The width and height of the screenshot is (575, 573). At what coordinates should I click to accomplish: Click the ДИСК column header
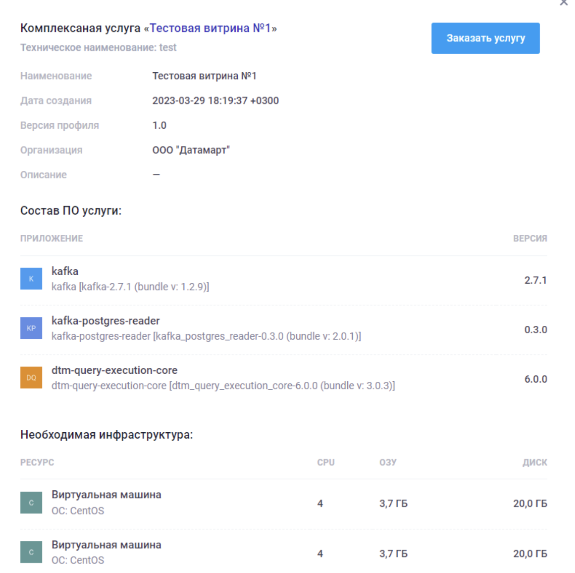point(537,462)
